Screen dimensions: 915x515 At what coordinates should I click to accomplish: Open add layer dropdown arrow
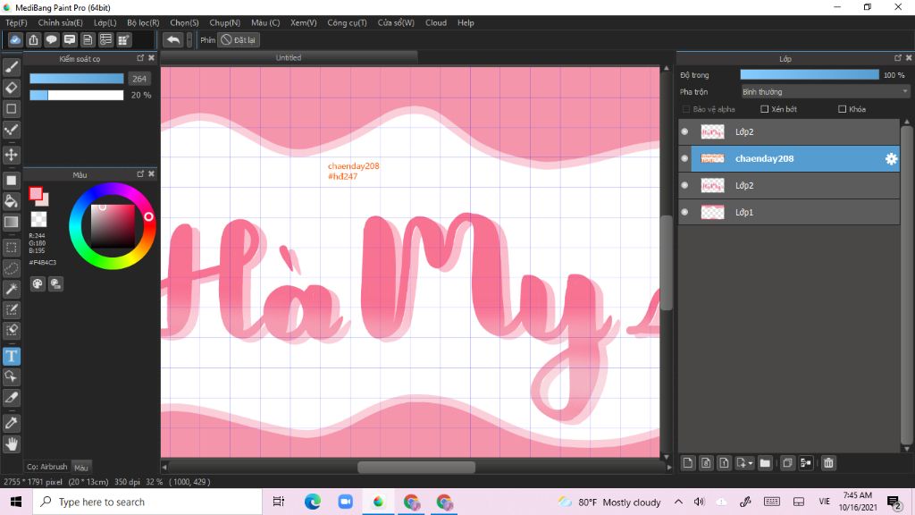(x=751, y=464)
